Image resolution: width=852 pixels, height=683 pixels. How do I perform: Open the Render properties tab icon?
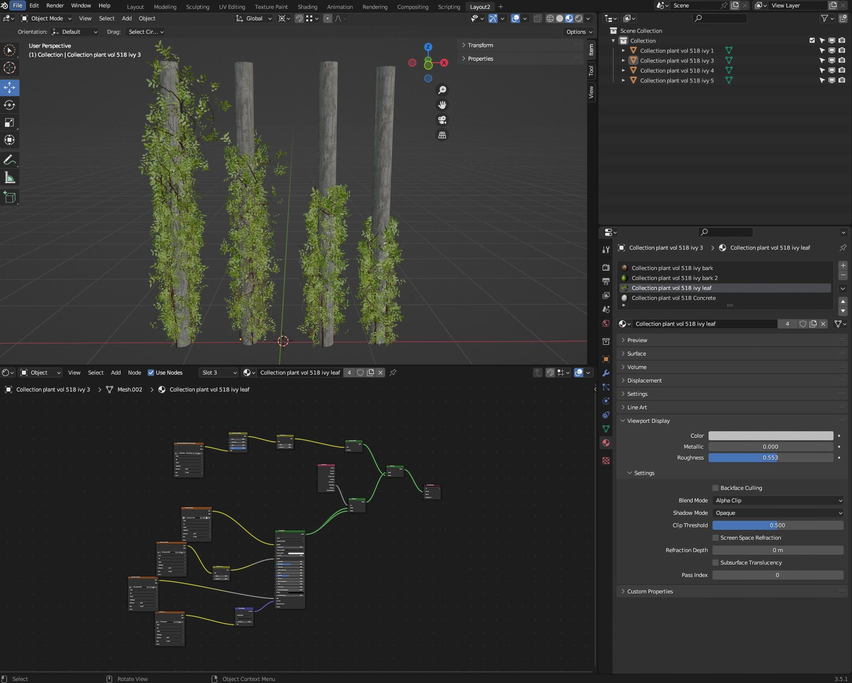606,267
